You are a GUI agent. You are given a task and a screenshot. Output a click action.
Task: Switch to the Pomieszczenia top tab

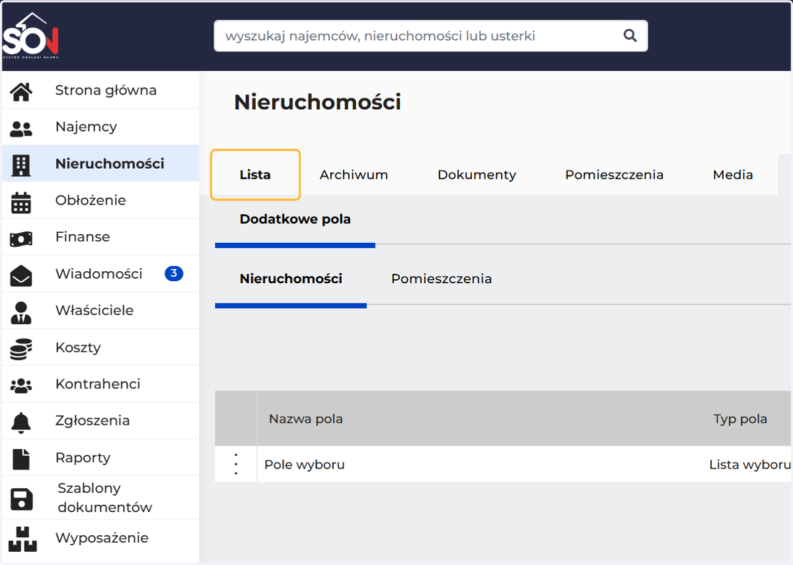click(614, 175)
